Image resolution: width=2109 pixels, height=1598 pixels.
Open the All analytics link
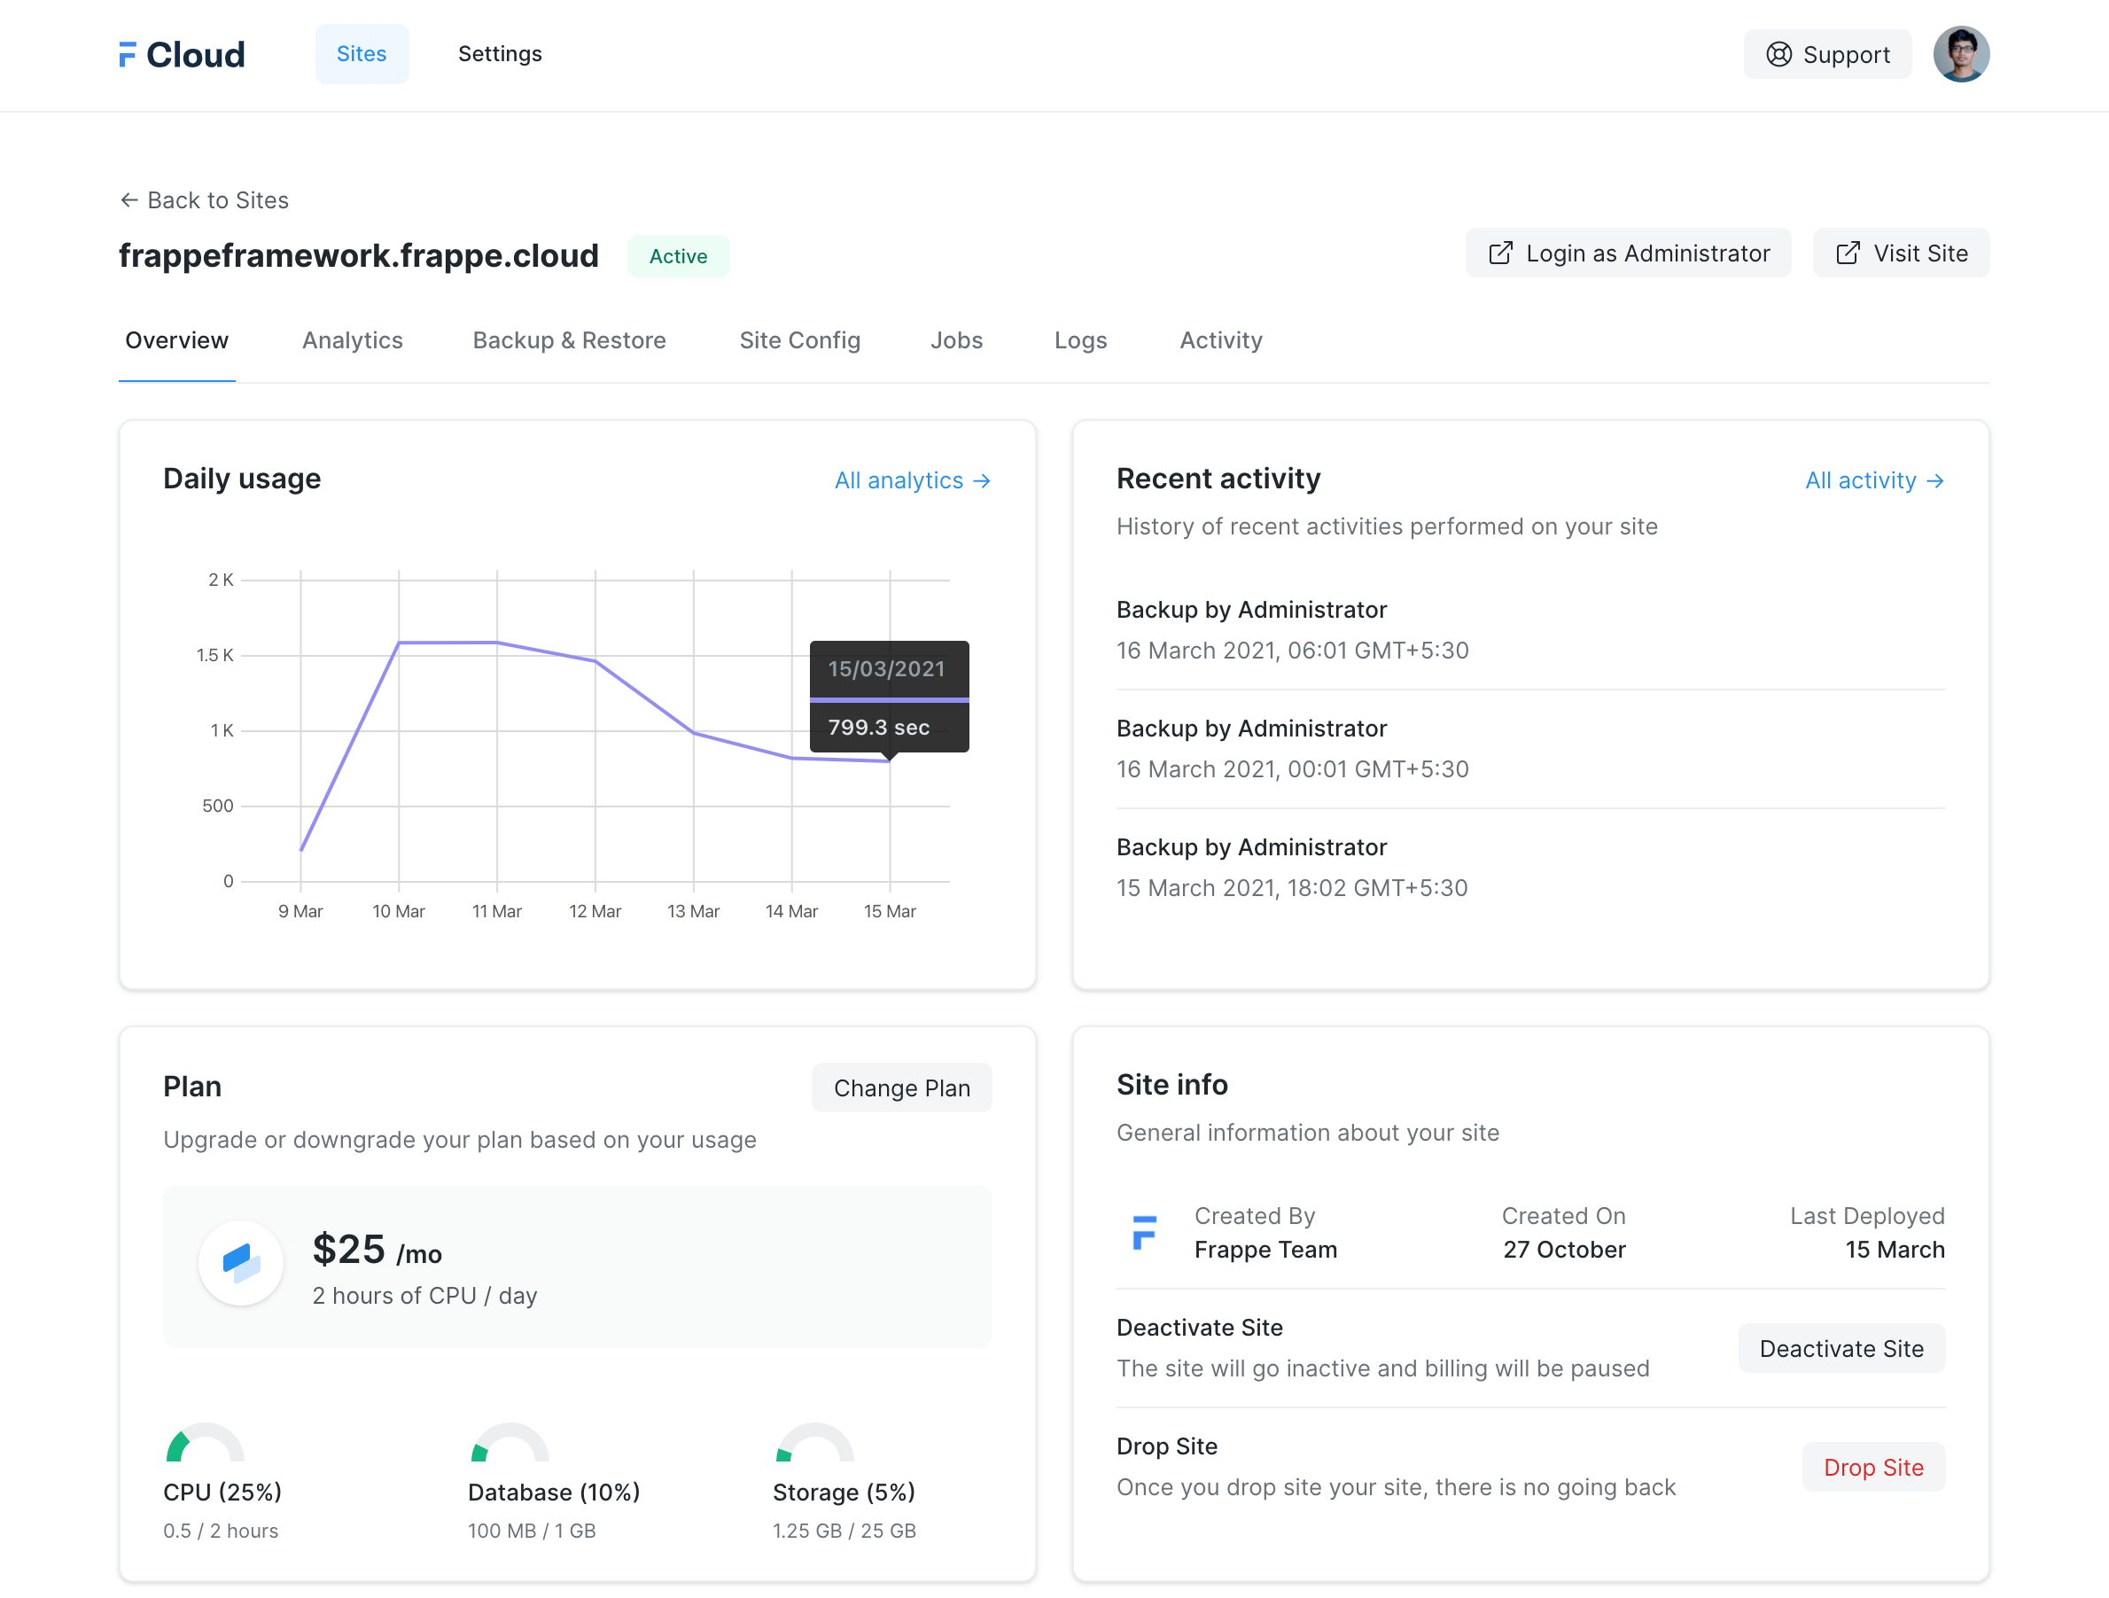coord(913,480)
